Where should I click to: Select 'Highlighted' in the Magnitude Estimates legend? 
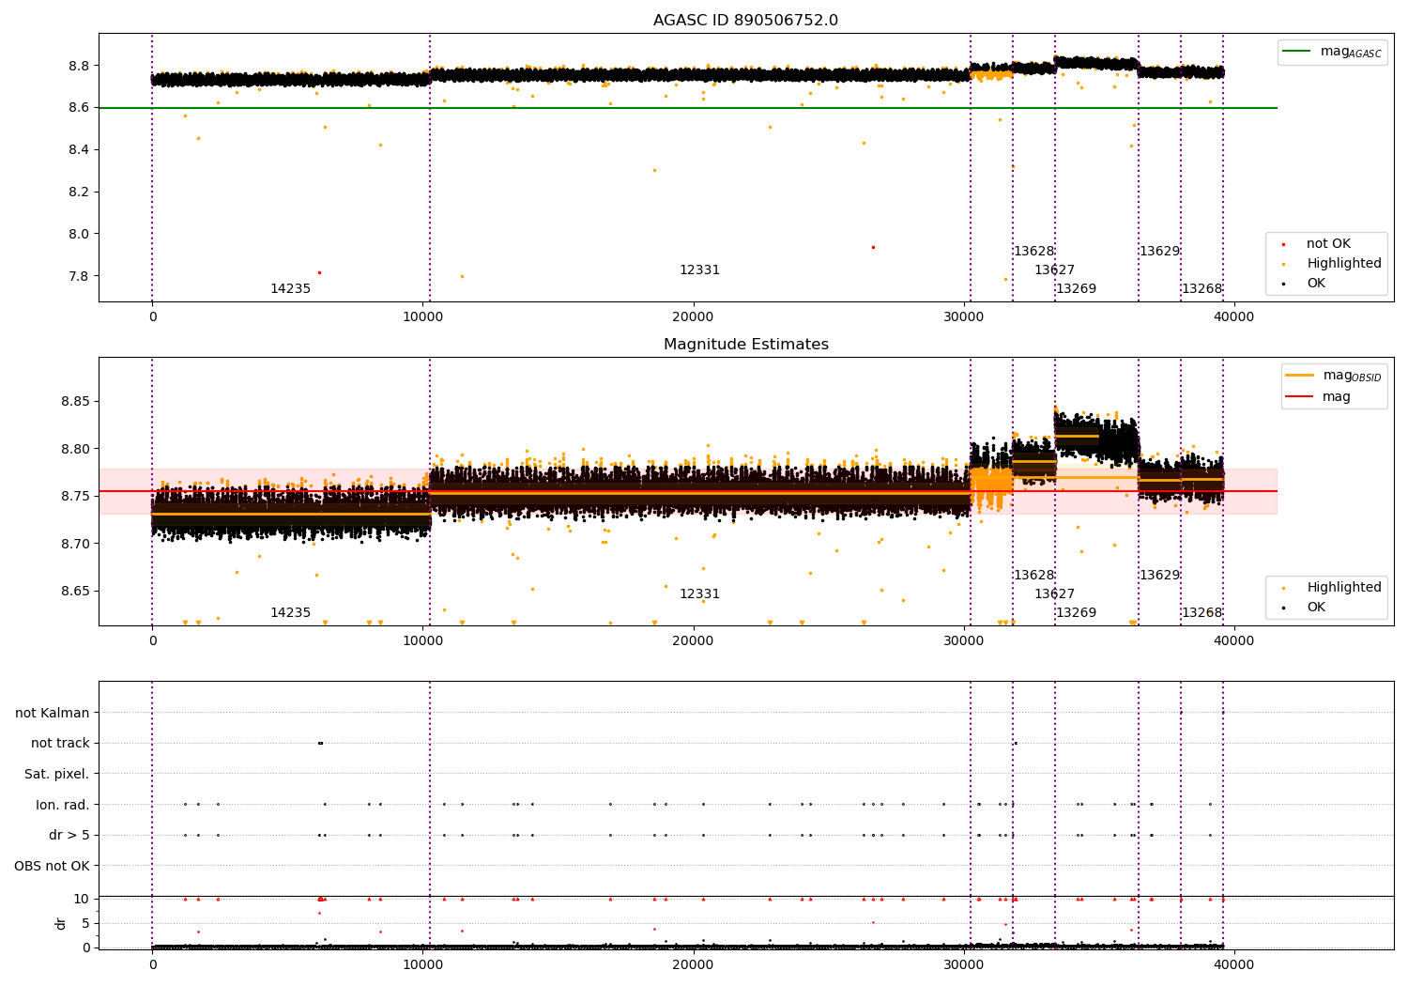(x=1344, y=587)
